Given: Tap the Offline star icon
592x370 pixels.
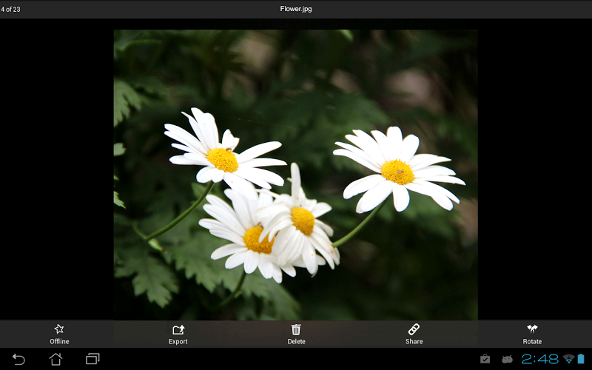Looking at the screenshot, I should pyautogui.click(x=59, y=329).
